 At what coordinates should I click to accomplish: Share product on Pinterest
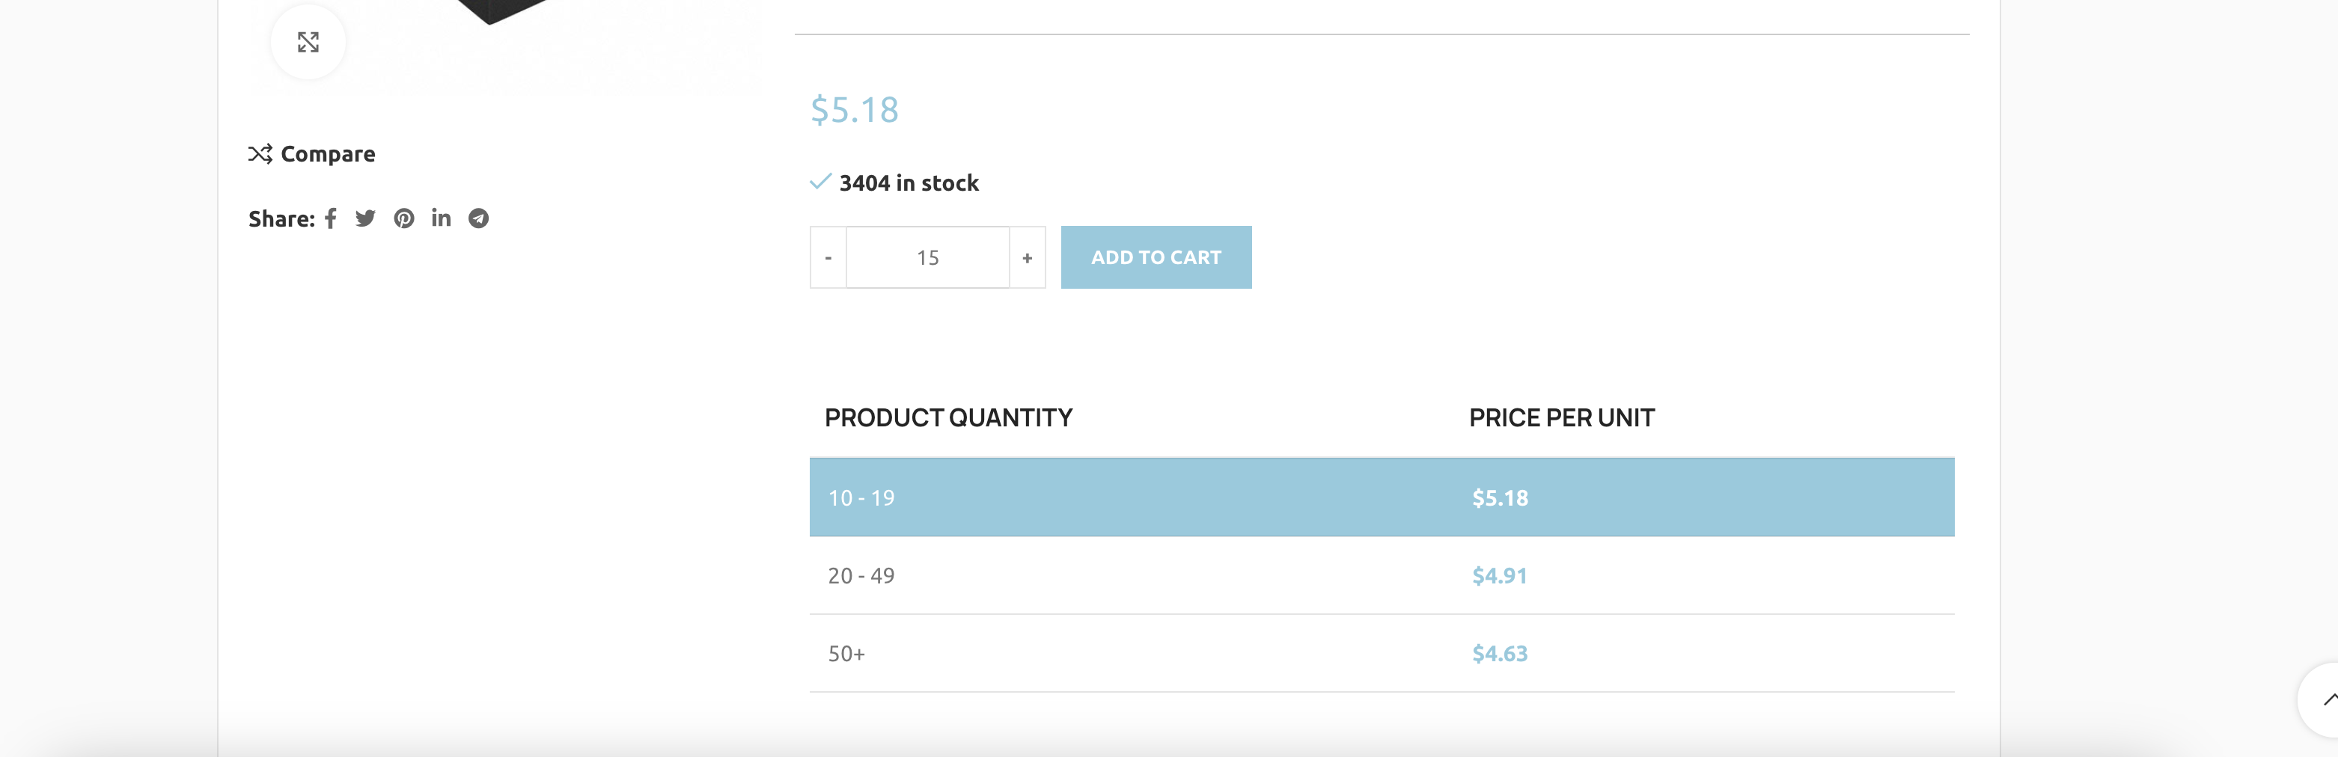click(x=404, y=218)
